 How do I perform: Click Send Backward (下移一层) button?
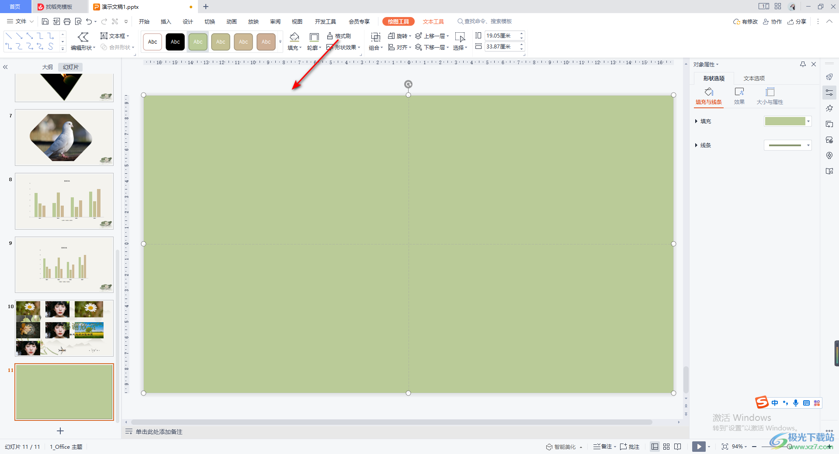click(432, 47)
